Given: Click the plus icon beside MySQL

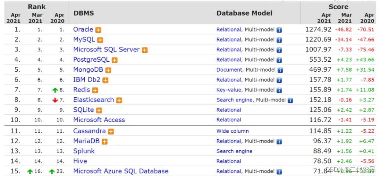Looking at the screenshot, I should [100, 40].
